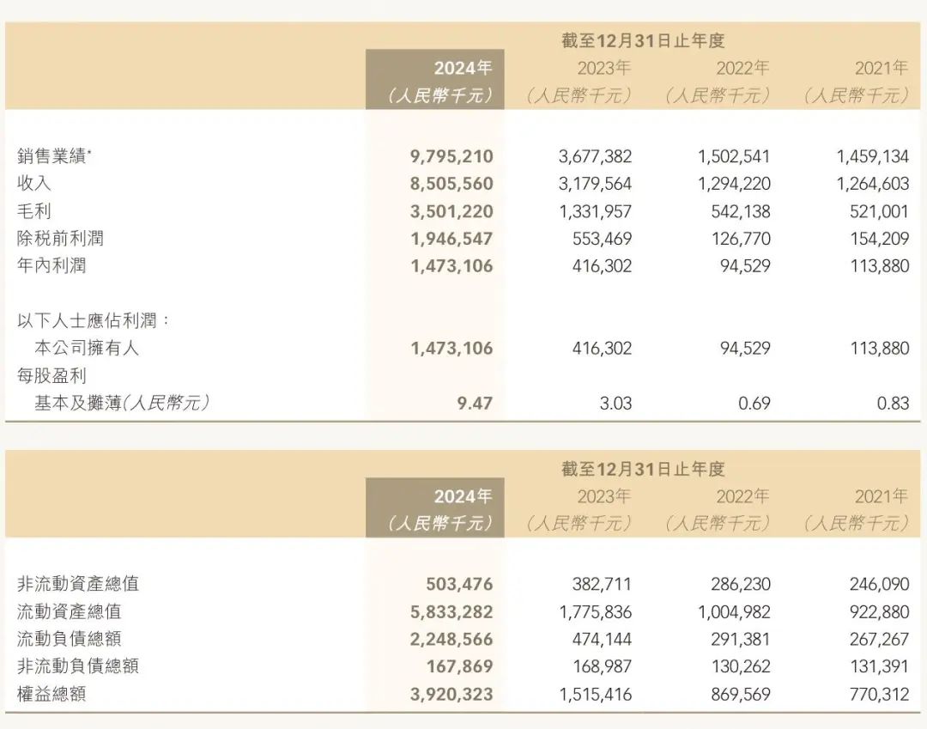Screen dimensions: 927x729
Task: Select the 2024 收入 value 8,505,560
Action: (452, 184)
